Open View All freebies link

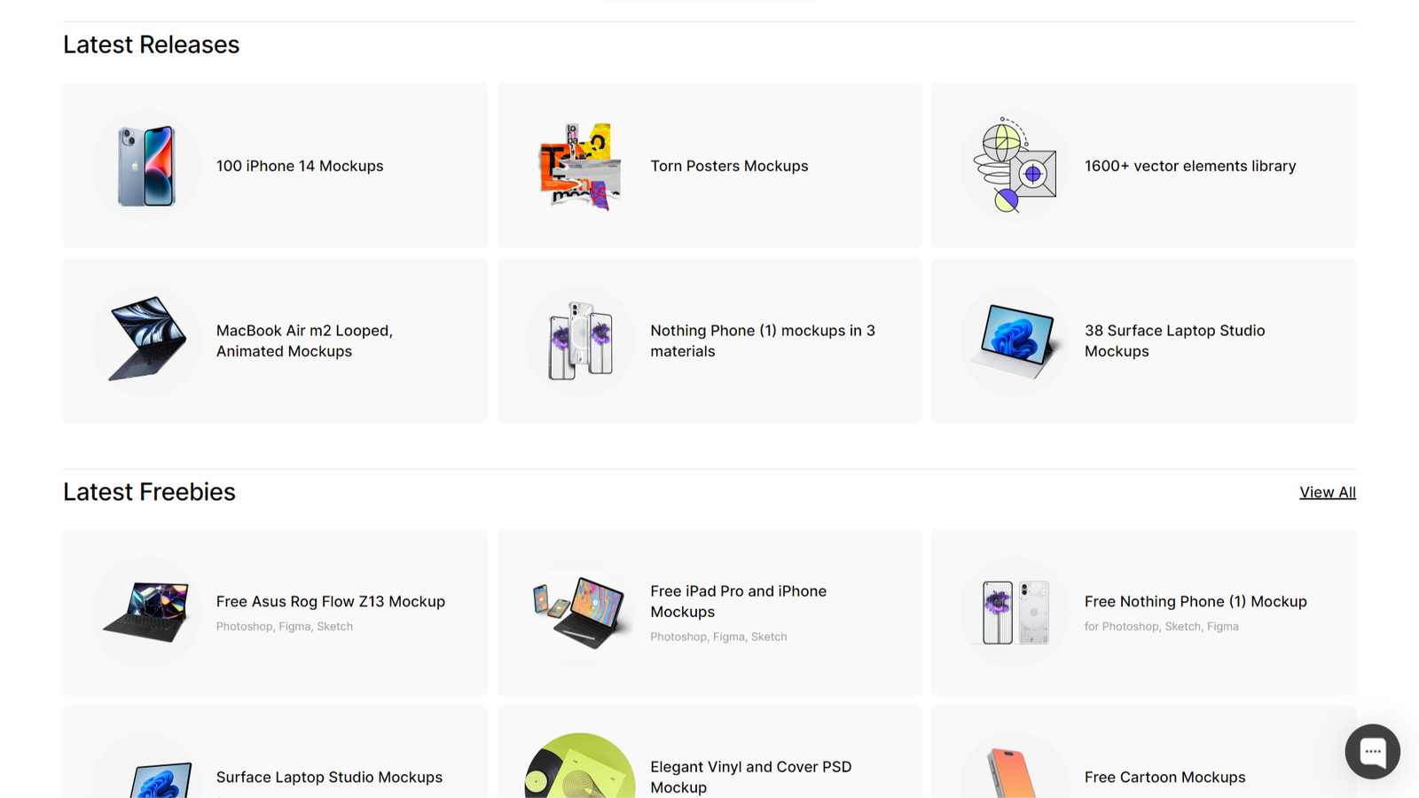tap(1328, 492)
